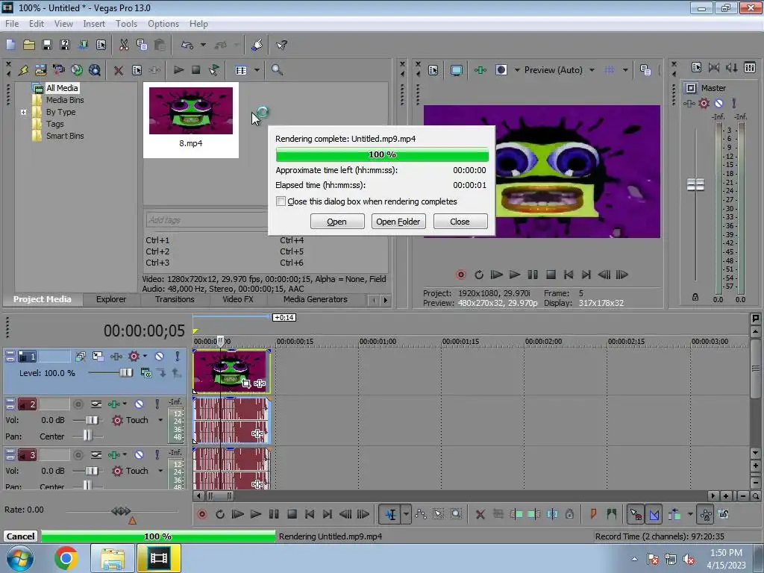Click the Cancel button in status bar

[x=20, y=536]
